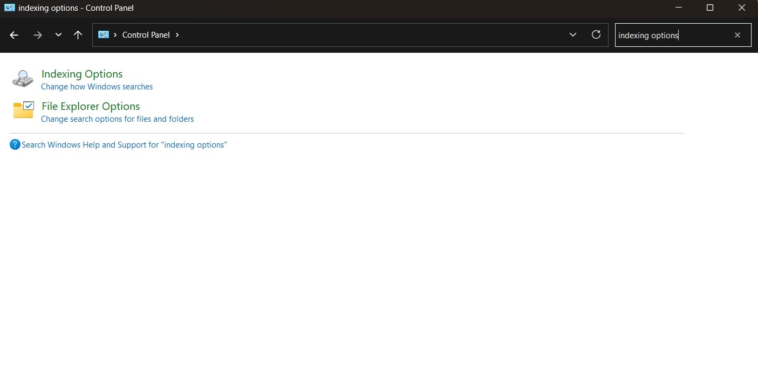This screenshot has width=758, height=390.
Task: Refresh the Control Panel view
Action: (x=596, y=34)
